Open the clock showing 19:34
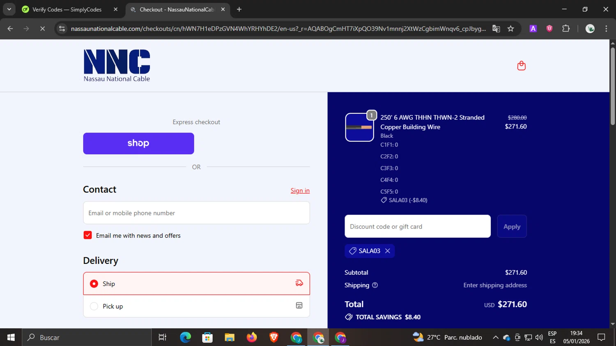The image size is (616, 346). point(576,337)
